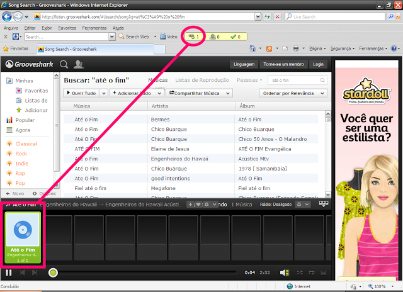Open Popular in the sidebar
Image resolution: width=403 pixels, height=292 pixels.
(25, 120)
